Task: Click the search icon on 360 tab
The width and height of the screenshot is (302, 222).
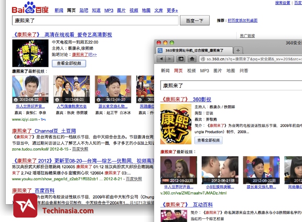Action: 160,51
